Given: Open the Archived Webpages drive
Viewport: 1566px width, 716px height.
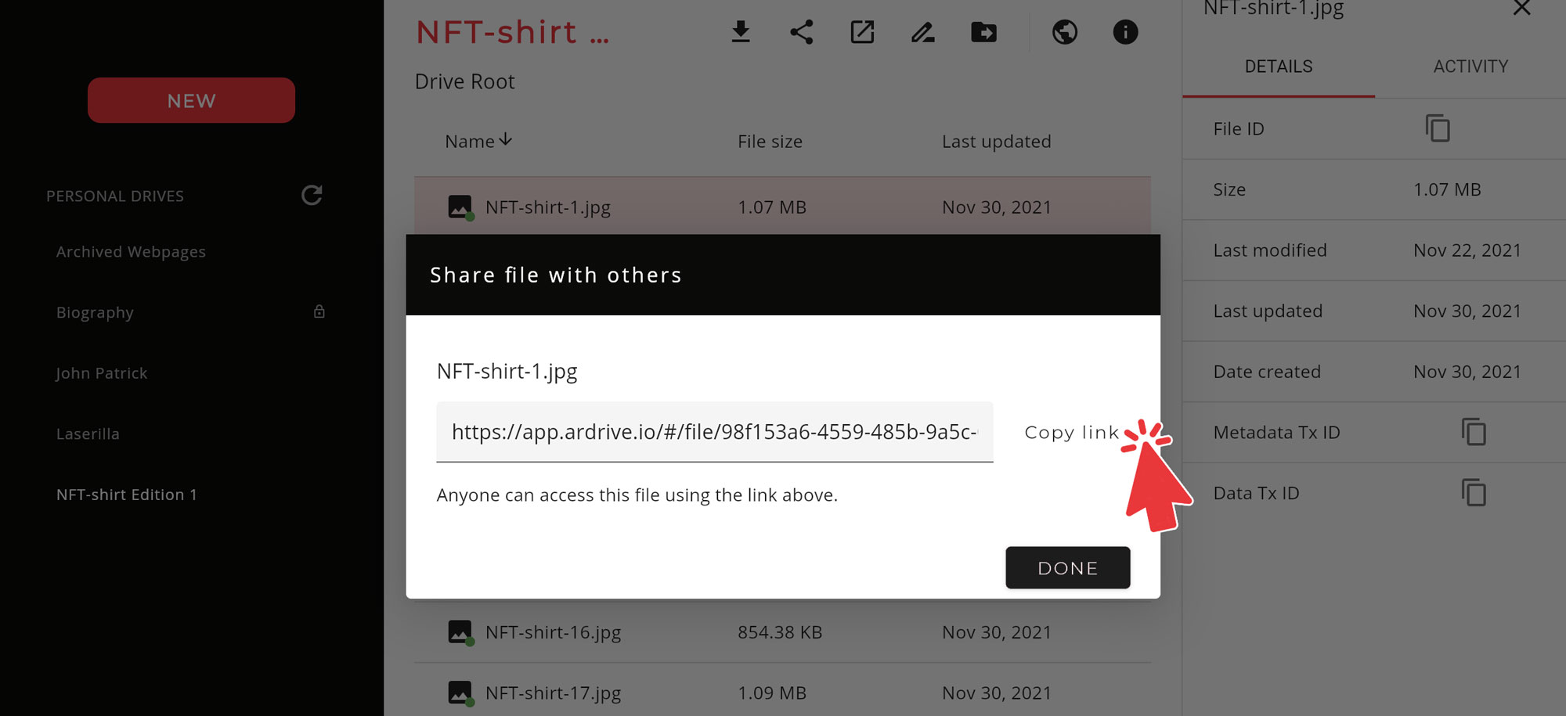Looking at the screenshot, I should (x=131, y=252).
